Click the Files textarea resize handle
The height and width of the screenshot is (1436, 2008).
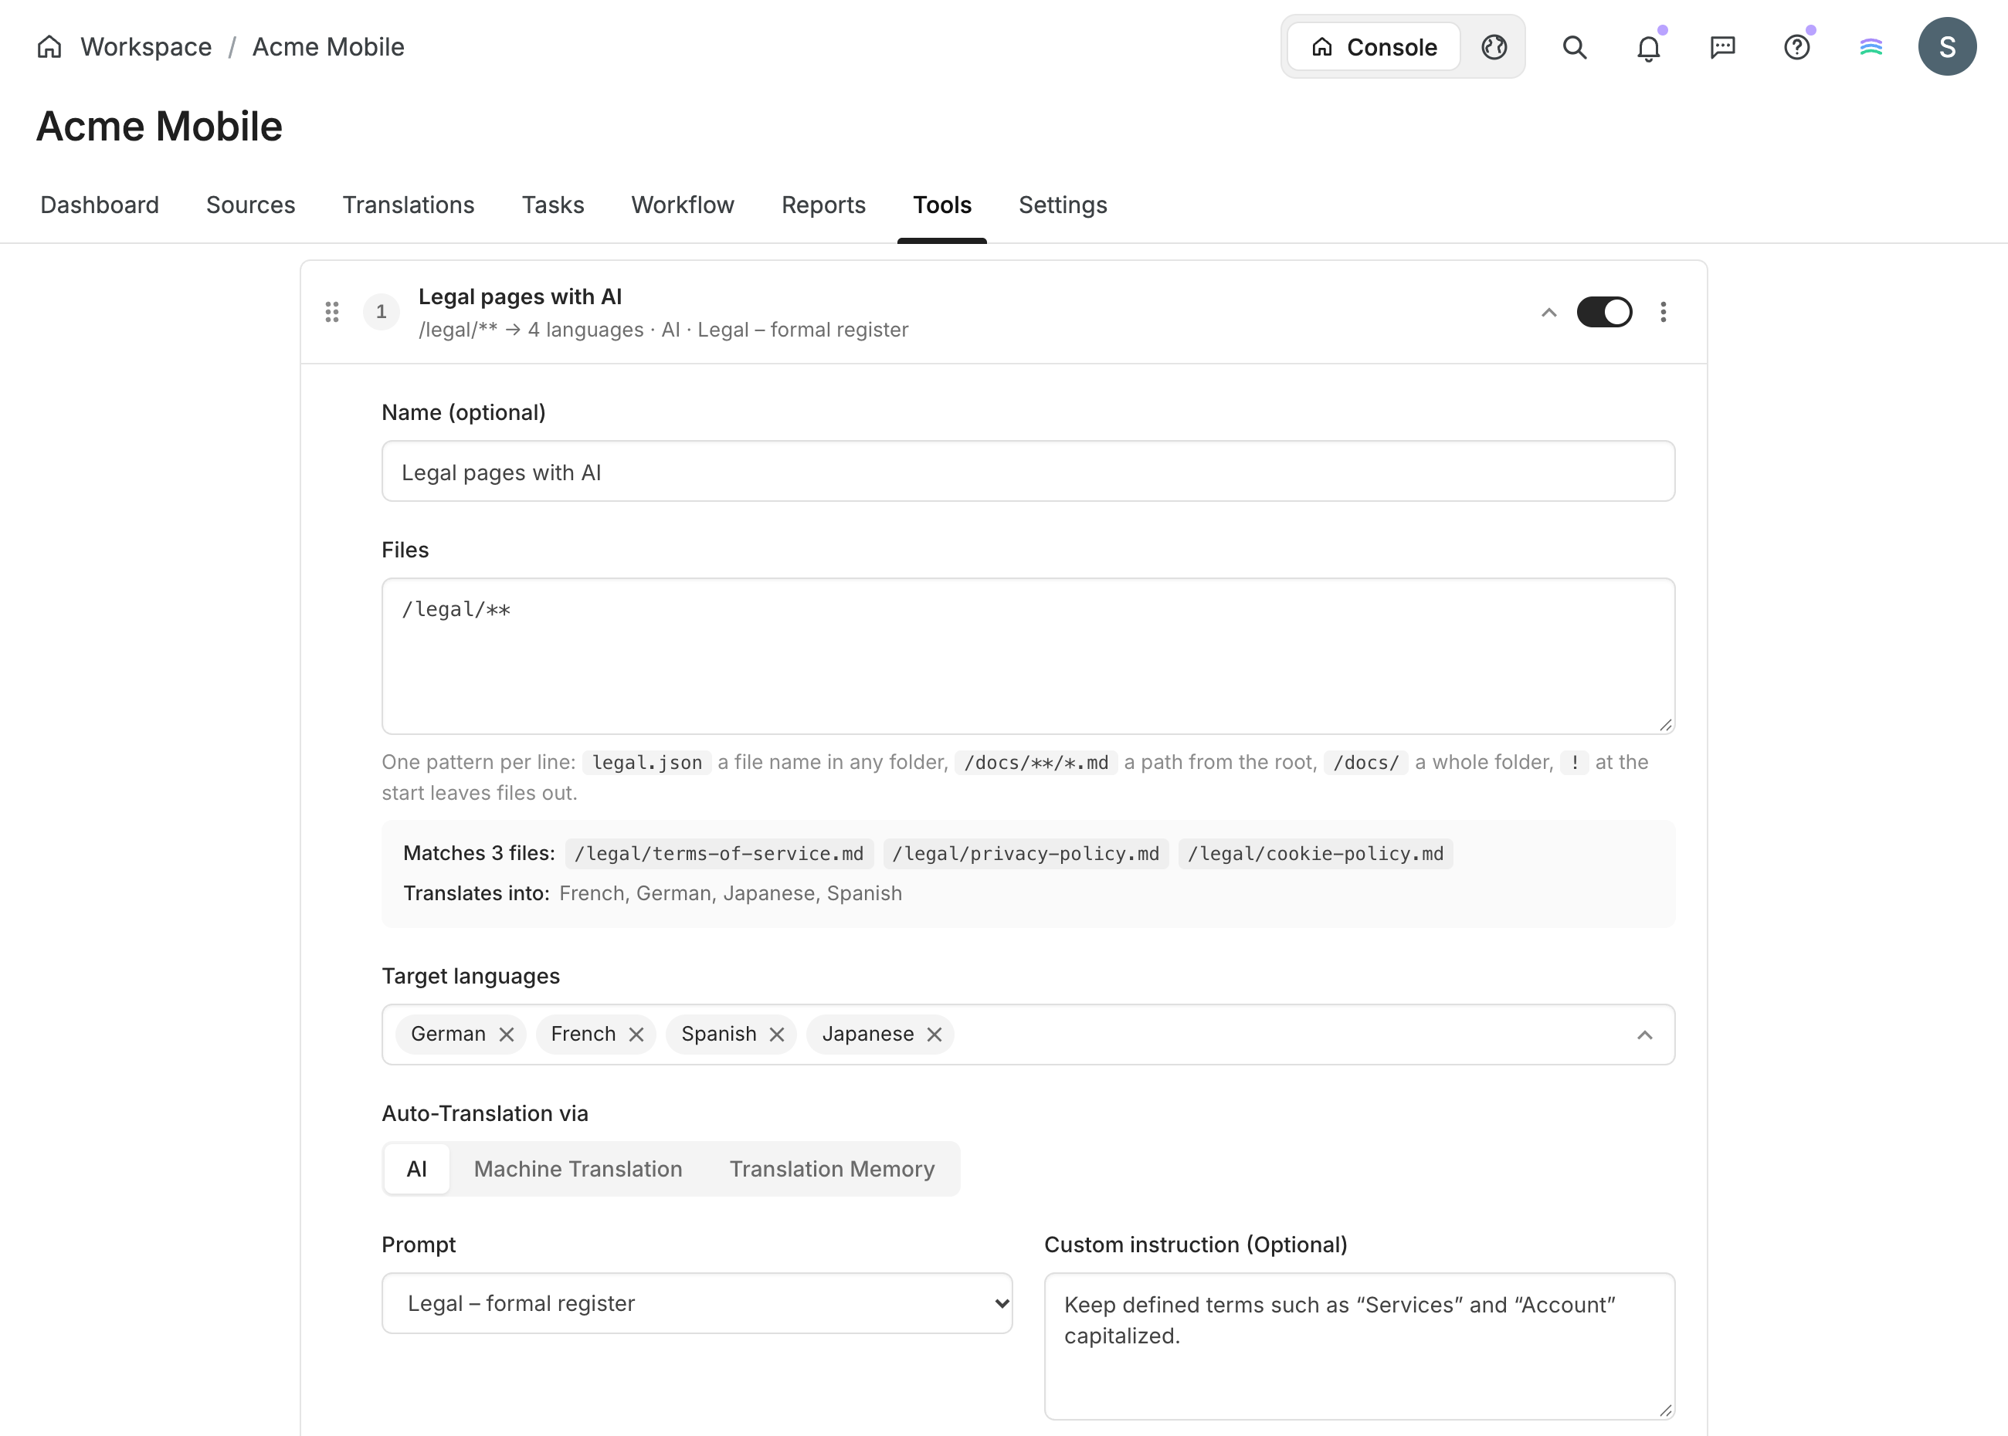coord(1665,724)
